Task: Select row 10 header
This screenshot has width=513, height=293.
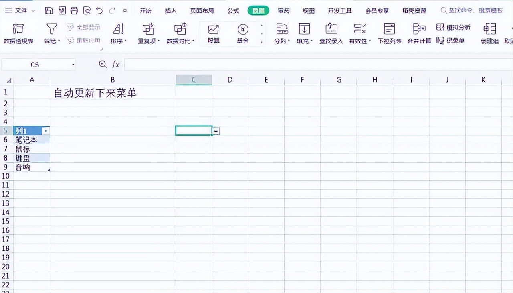Action: [x=6, y=176]
